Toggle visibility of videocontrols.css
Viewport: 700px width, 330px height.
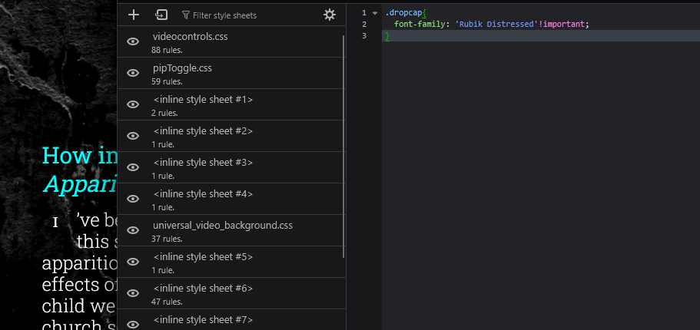[x=133, y=41]
